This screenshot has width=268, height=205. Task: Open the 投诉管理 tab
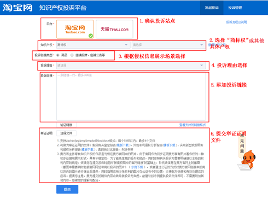click(235, 8)
